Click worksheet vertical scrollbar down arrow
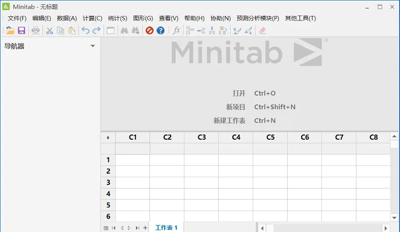This screenshot has width=400, height=232. click(x=394, y=218)
